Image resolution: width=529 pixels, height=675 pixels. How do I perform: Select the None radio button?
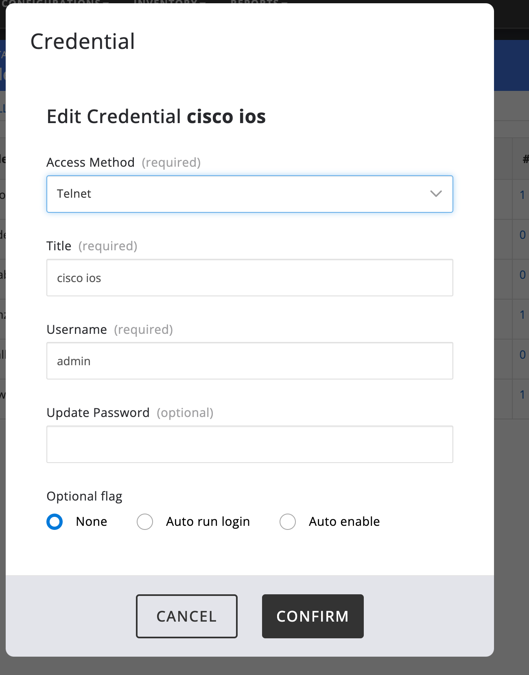pyautogui.click(x=55, y=522)
